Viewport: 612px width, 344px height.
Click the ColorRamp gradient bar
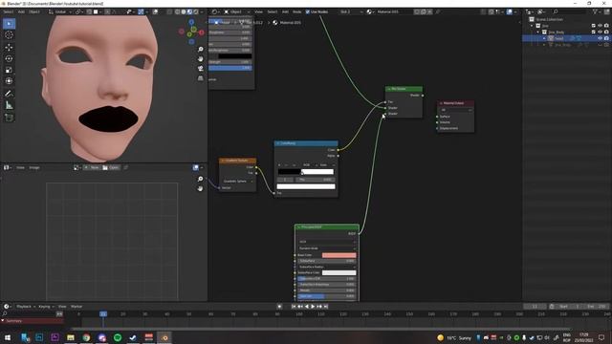[x=306, y=172]
